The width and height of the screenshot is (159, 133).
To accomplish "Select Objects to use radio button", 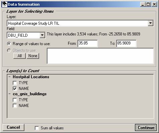I will (x=9, y=50).
